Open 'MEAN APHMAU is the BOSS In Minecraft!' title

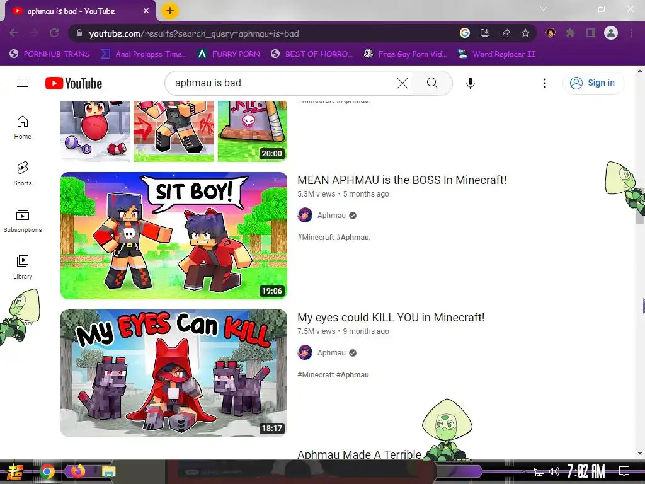click(402, 180)
